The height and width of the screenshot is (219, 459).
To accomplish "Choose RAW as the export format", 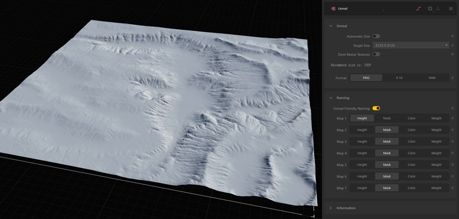I will [432, 78].
